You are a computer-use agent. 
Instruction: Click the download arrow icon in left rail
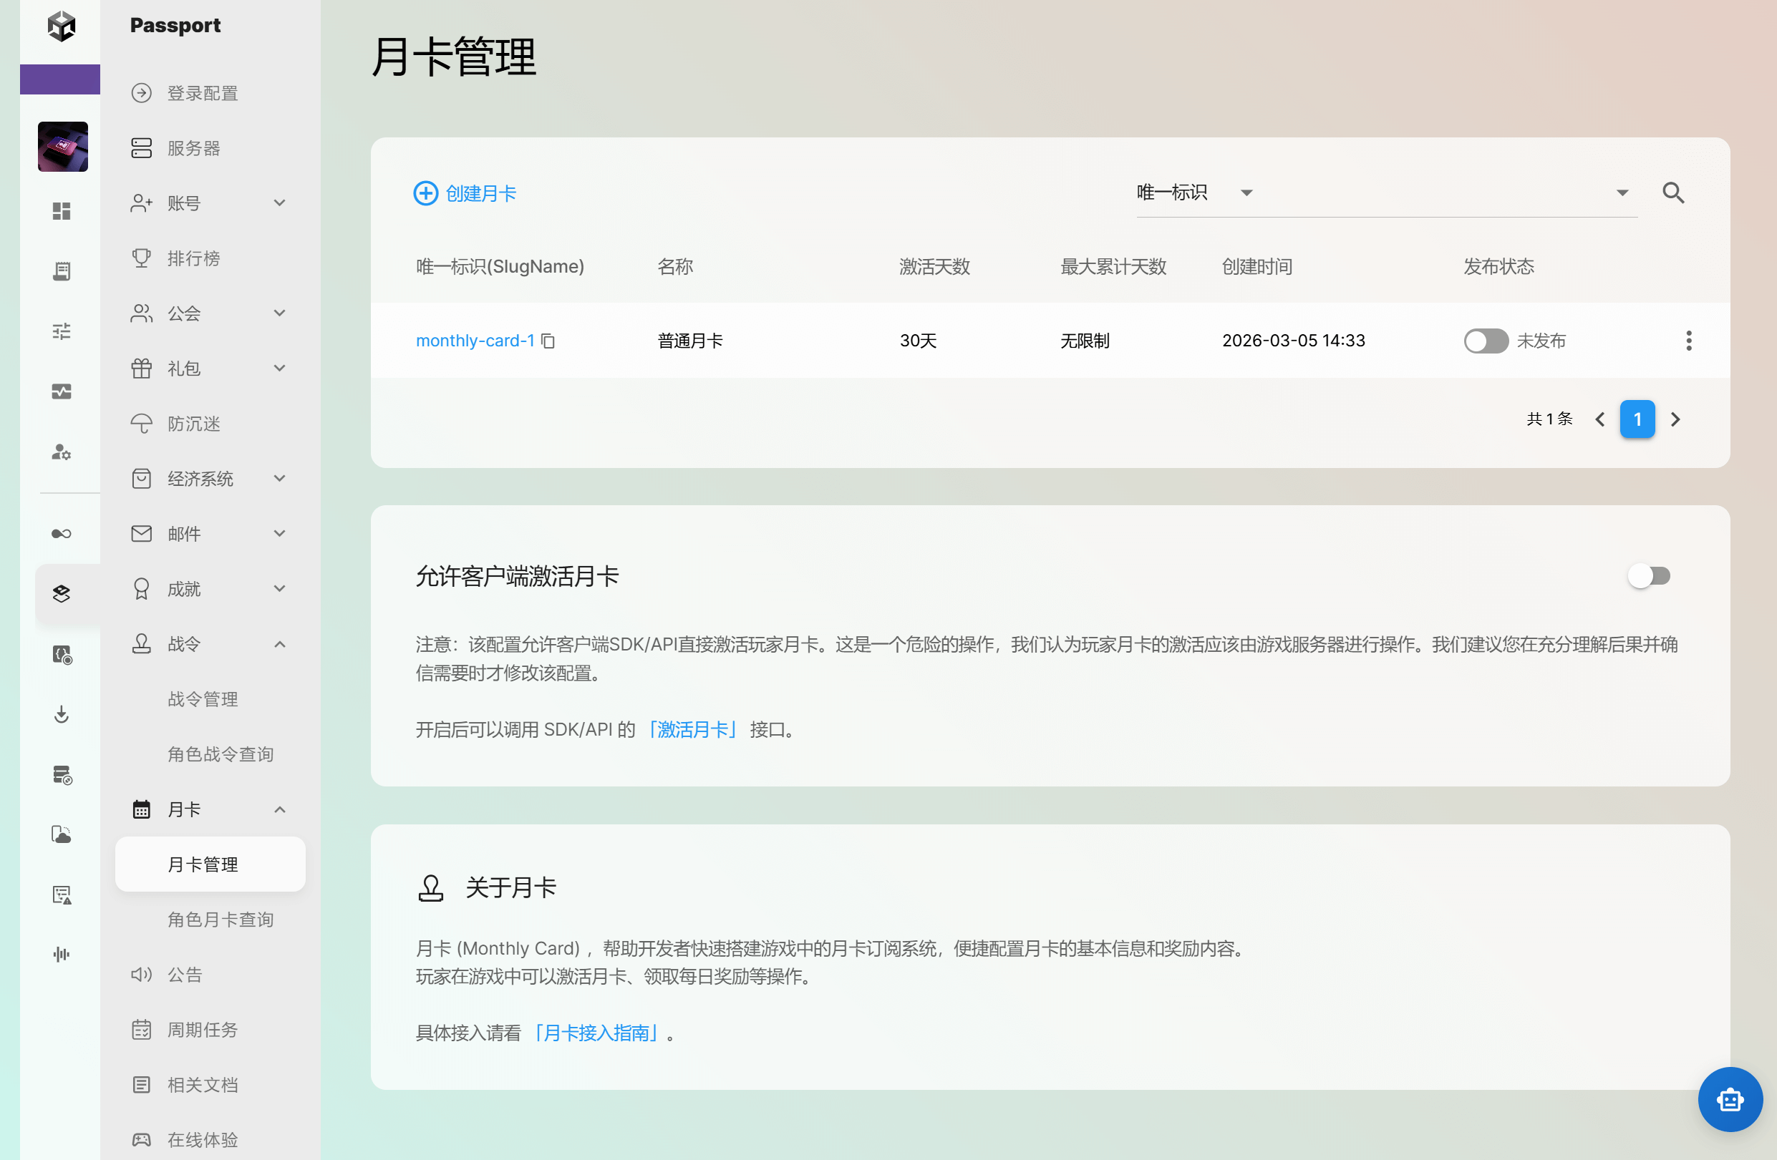tap(62, 714)
